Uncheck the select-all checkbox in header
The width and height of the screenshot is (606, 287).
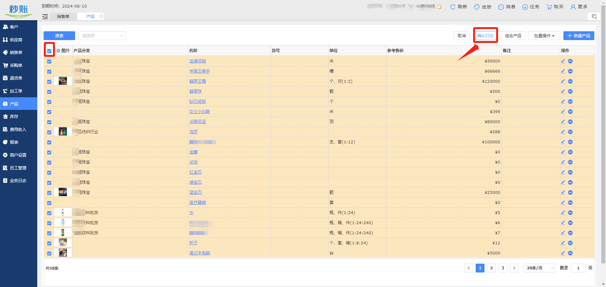tap(49, 51)
